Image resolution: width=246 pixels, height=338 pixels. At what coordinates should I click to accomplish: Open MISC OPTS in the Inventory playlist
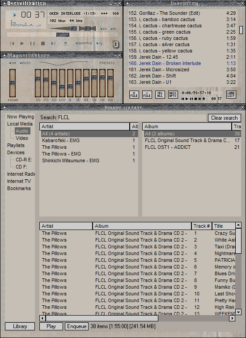(173, 95)
